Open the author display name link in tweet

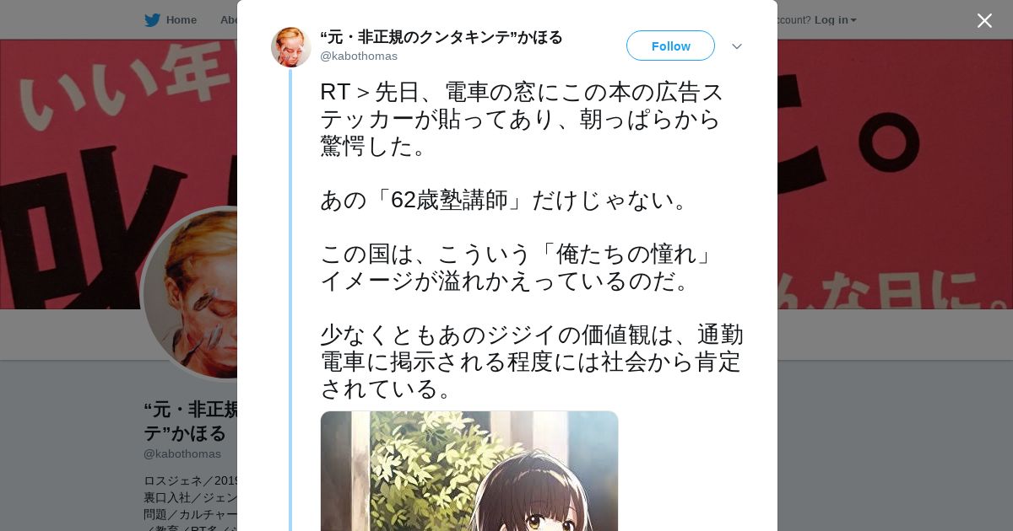(441, 37)
